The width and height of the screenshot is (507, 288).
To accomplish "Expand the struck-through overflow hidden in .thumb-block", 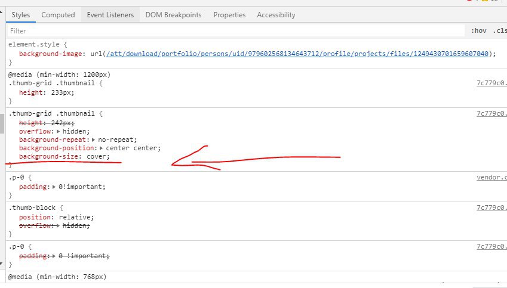I will pyautogui.click(x=58, y=225).
